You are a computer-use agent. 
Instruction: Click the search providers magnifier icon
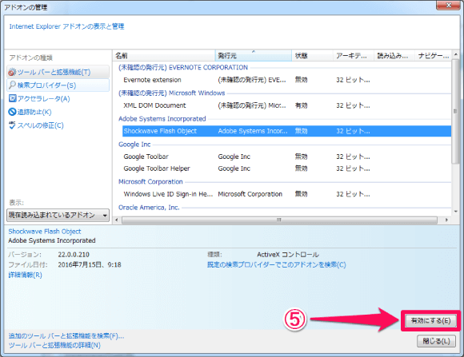point(12,85)
